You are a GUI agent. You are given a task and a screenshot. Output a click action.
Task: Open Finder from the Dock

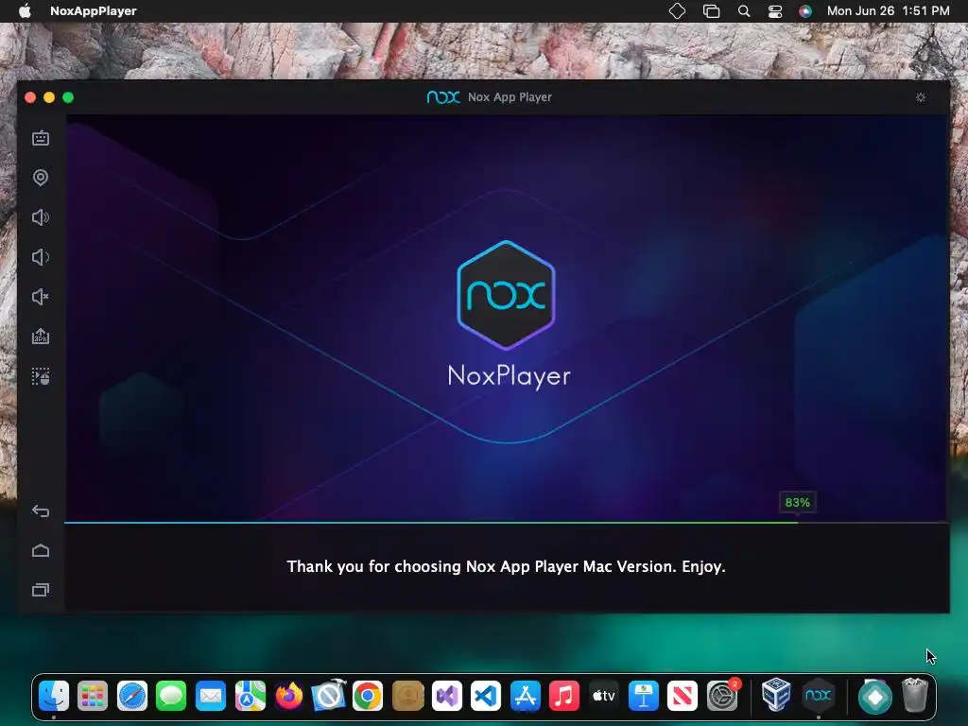(x=54, y=697)
